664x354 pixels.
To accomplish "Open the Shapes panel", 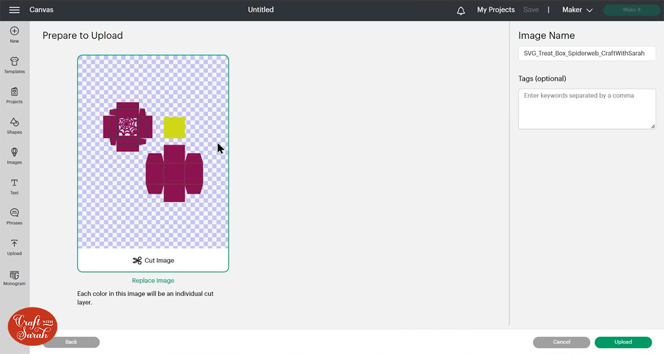I will point(14,126).
